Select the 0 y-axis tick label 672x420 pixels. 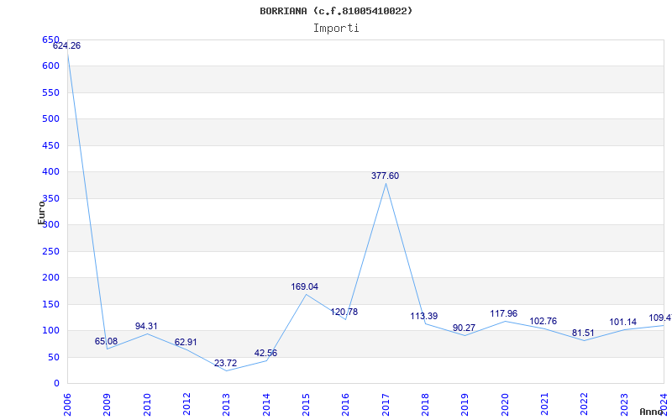pyautogui.click(x=56, y=384)
